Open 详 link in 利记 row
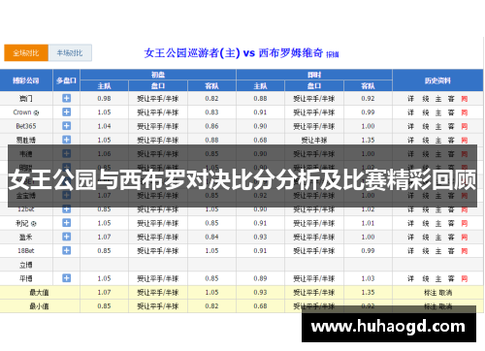 pos(410,223)
